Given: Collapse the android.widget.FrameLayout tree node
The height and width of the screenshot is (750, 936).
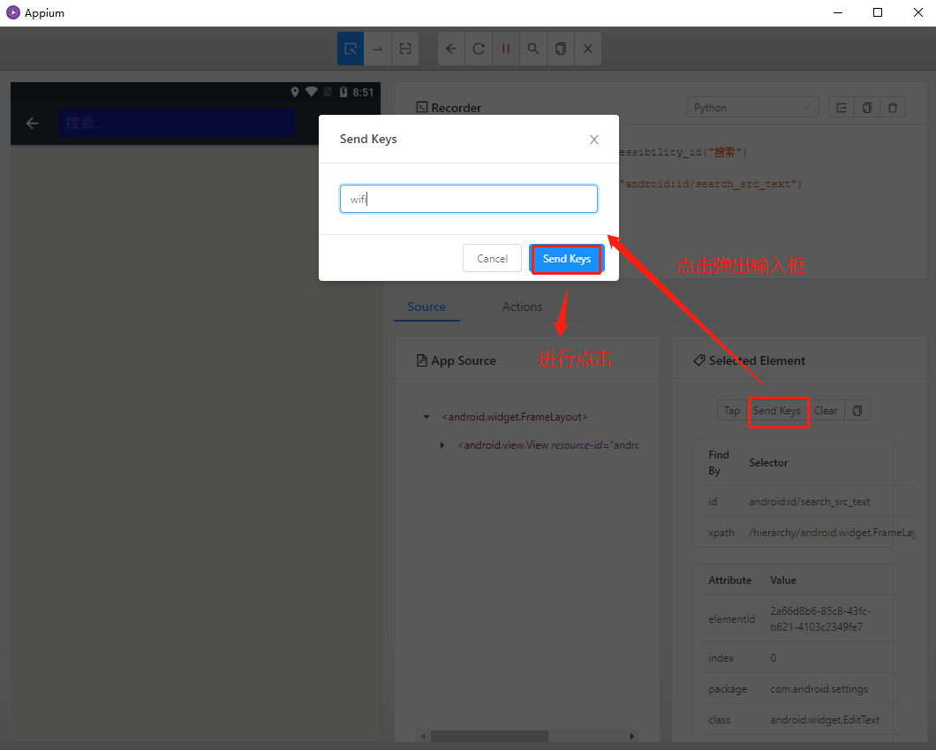Looking at the screenshot, I should 426,417.
